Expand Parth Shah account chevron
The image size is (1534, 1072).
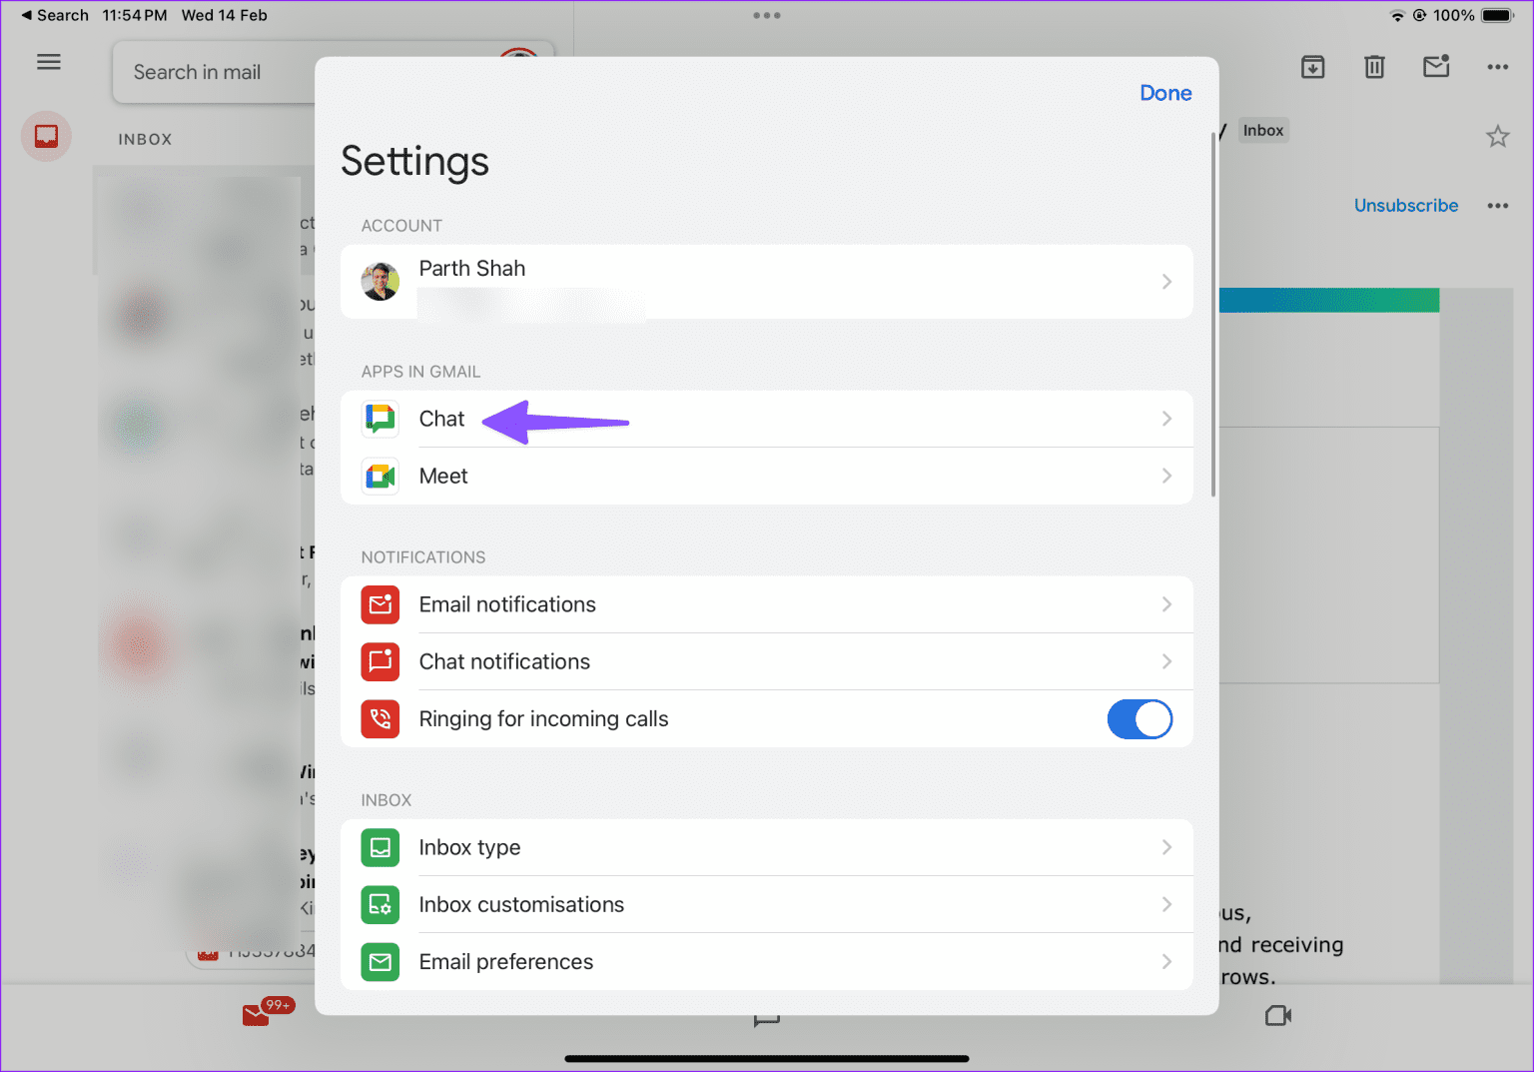pos(1166,282)
